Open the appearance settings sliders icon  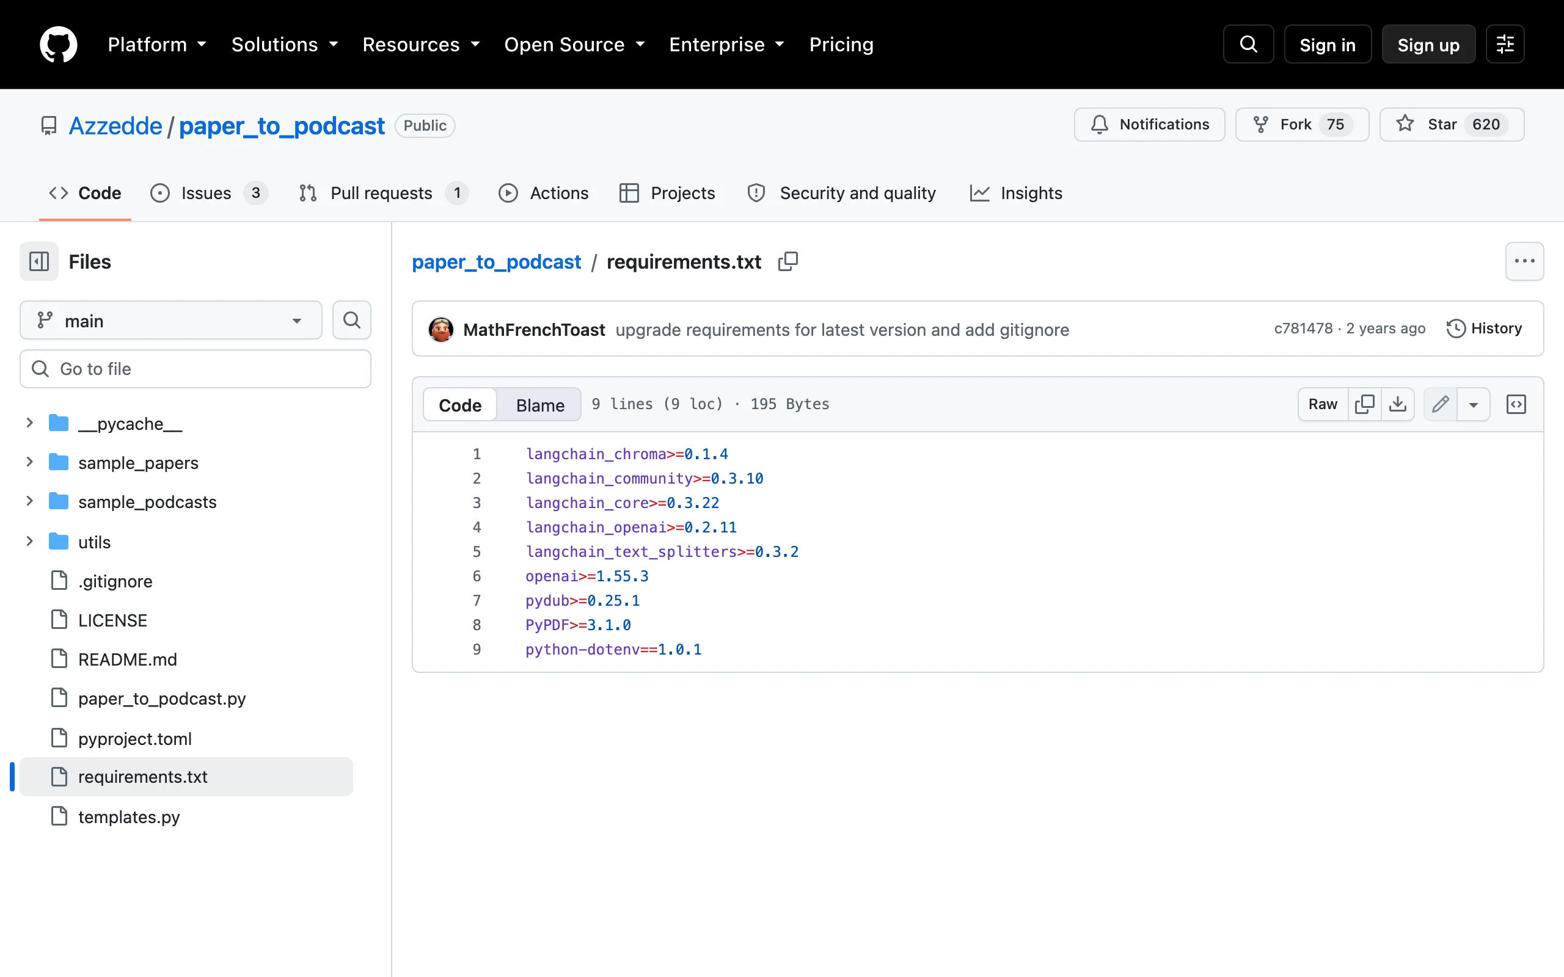point(1505,45)
